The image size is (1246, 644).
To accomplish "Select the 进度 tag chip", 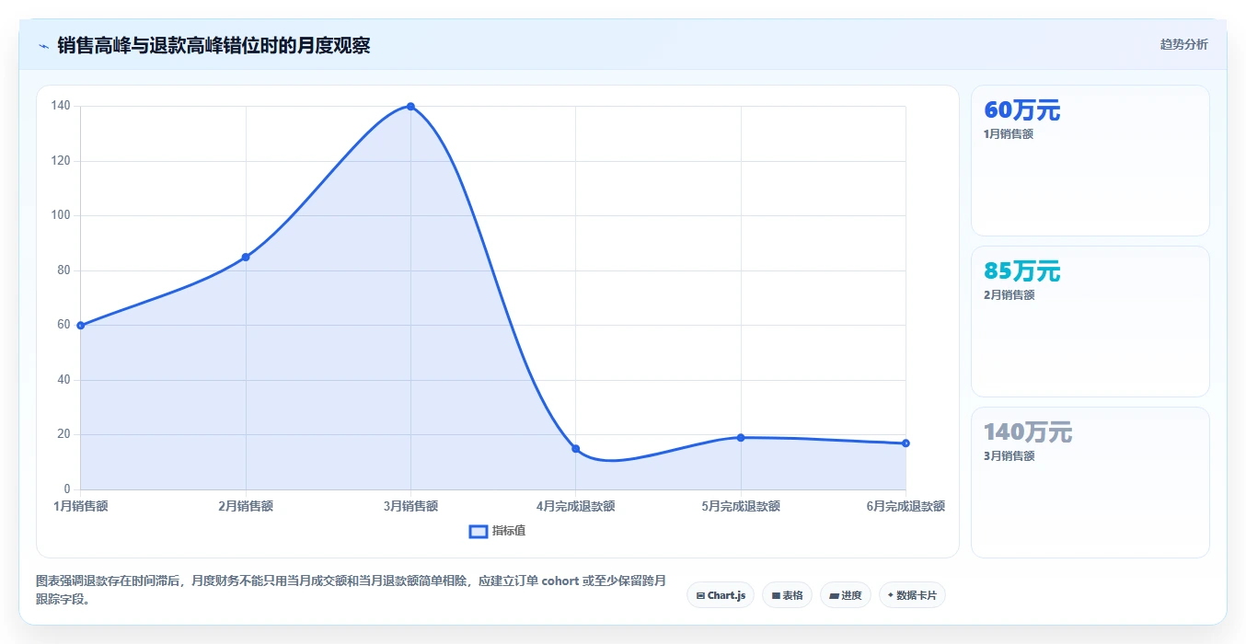I will point(846,595).
